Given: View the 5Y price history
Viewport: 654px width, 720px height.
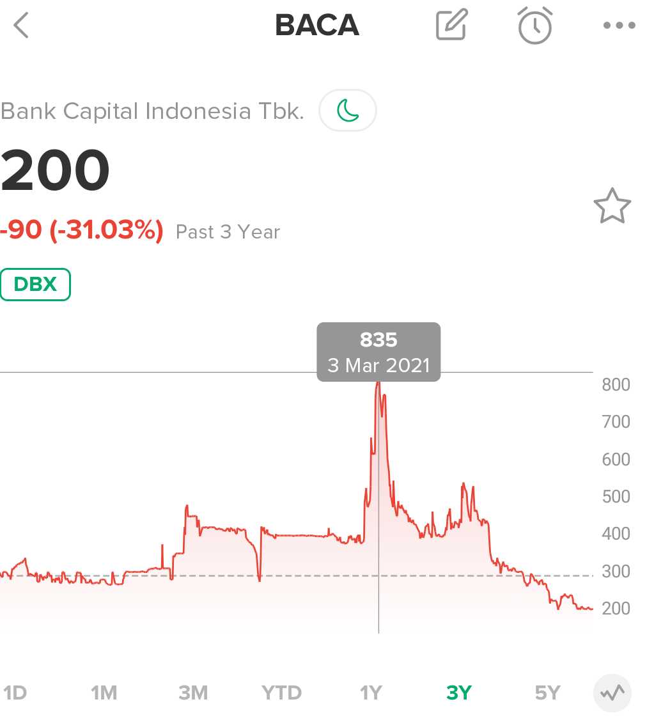Looking at the screenshot, I should point(547,693).
